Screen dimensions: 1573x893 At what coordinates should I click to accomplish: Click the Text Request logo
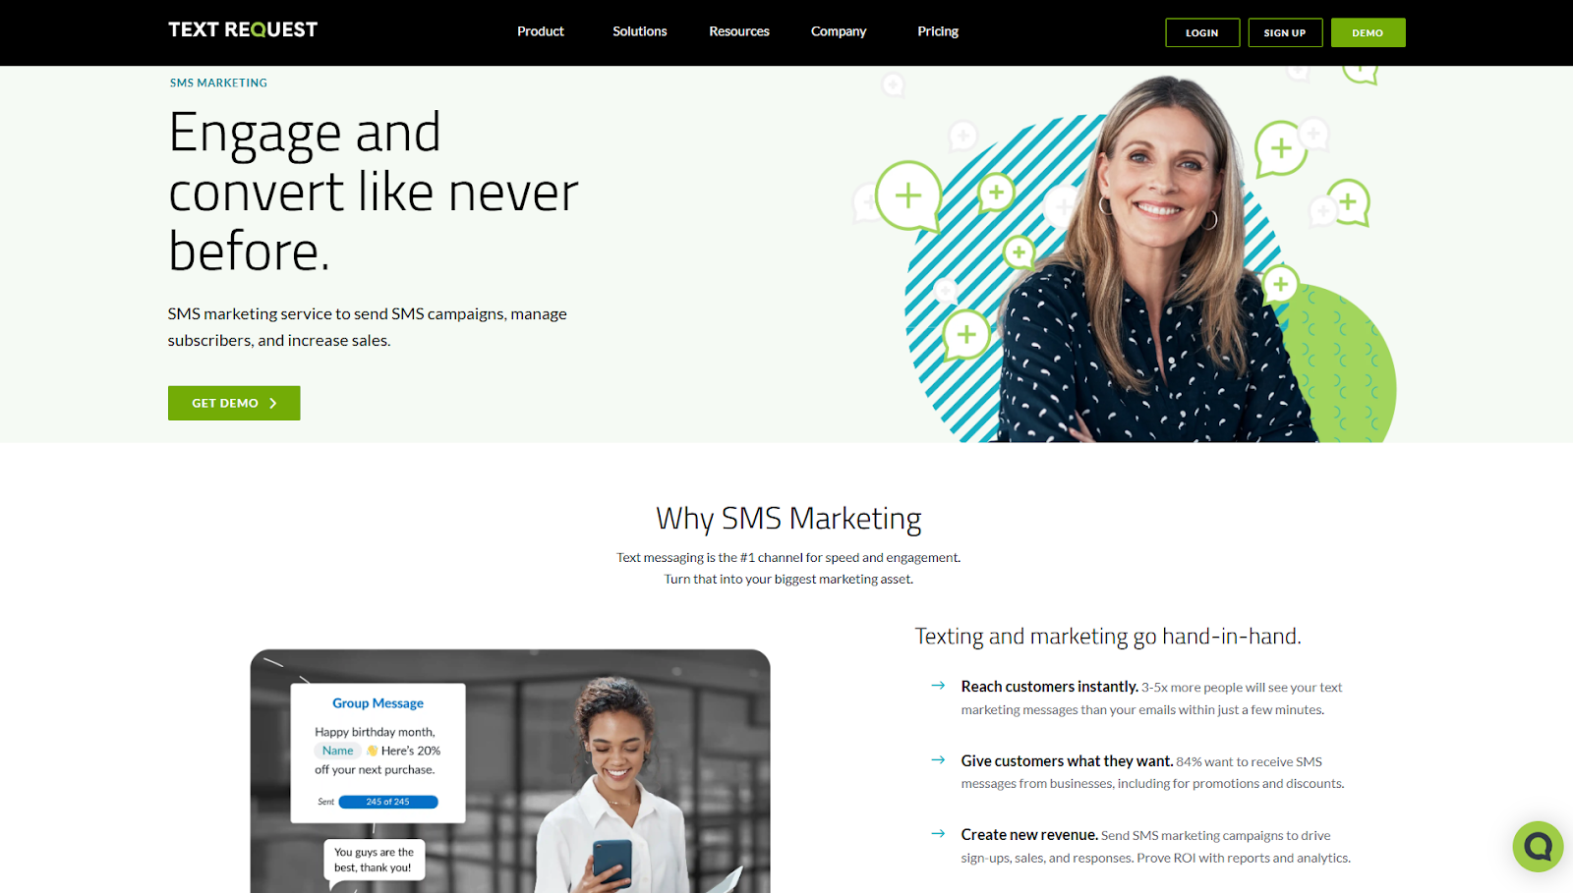coord(243,29)
